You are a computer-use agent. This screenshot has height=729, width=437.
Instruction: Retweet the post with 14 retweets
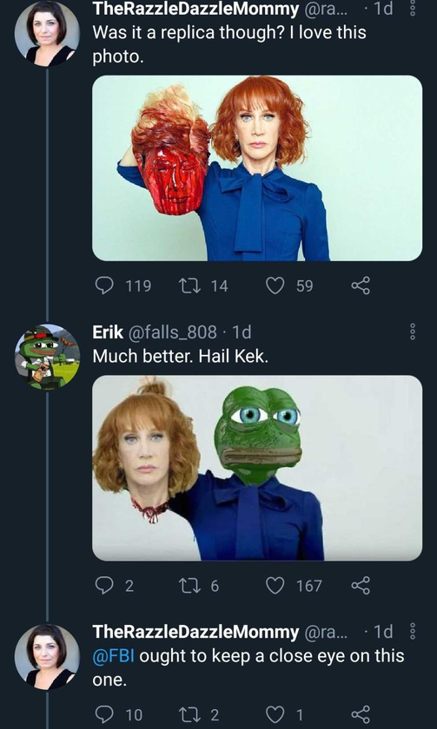[x=189, y=285]
